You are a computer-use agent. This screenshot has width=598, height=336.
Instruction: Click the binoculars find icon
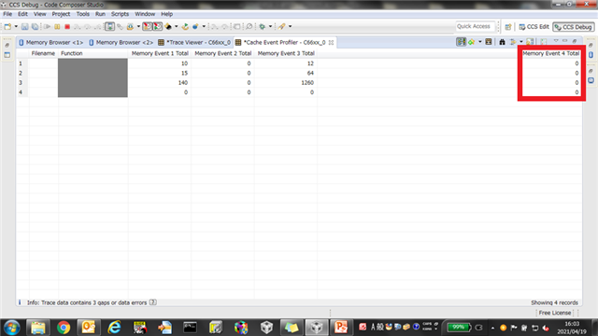(502, 42)
